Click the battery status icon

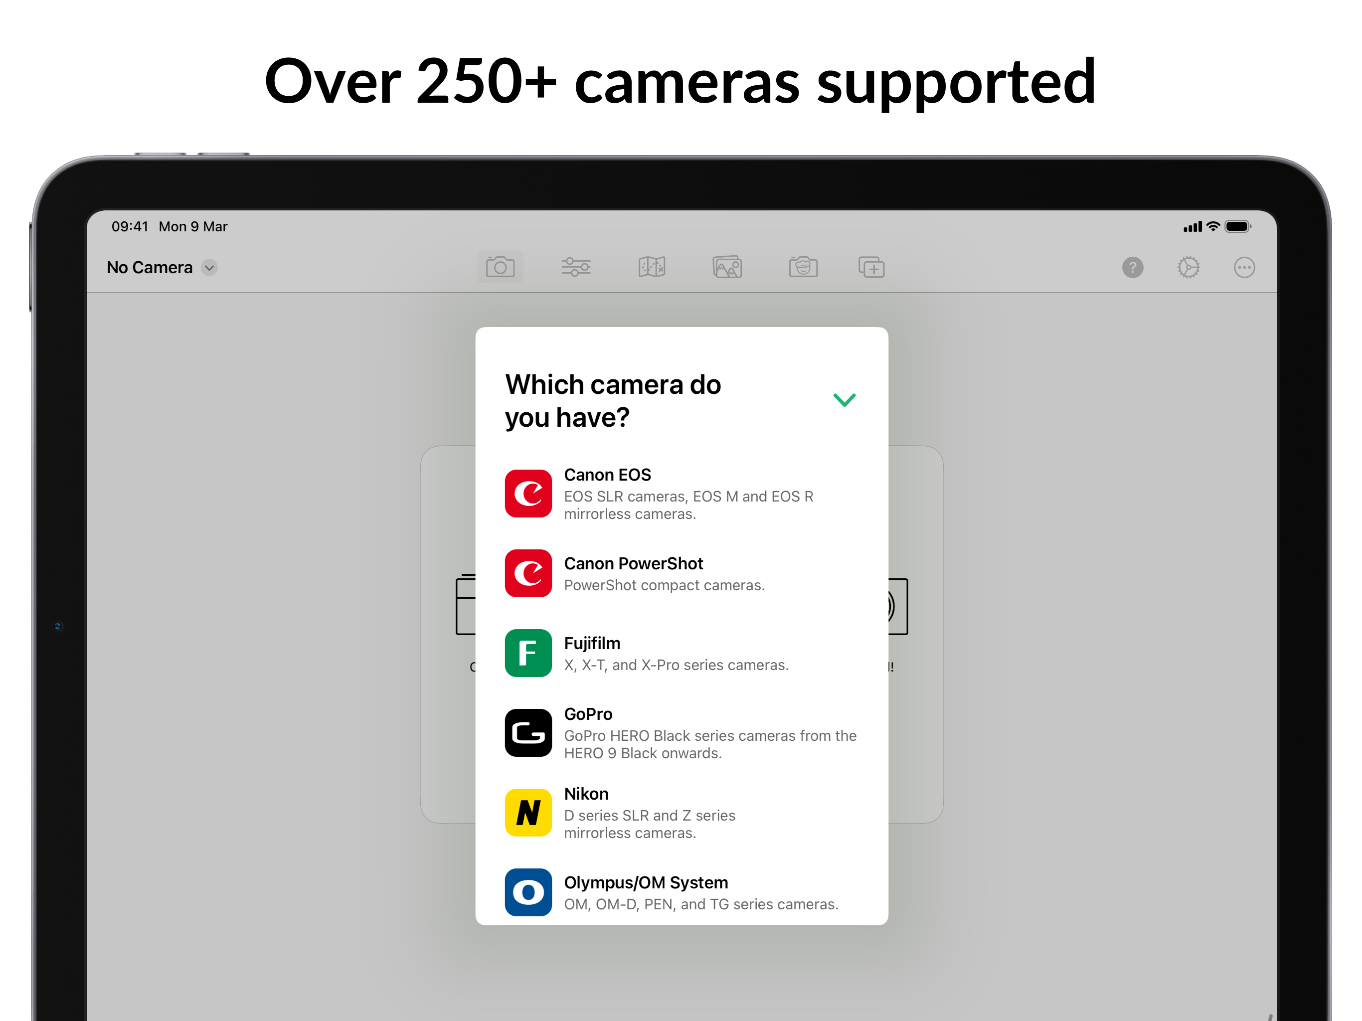[x=1238, y=227]
